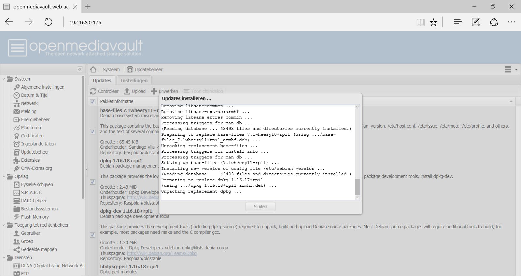Click the browser back button
Viewport: 521px width, 276px height.
pos(9,22)
